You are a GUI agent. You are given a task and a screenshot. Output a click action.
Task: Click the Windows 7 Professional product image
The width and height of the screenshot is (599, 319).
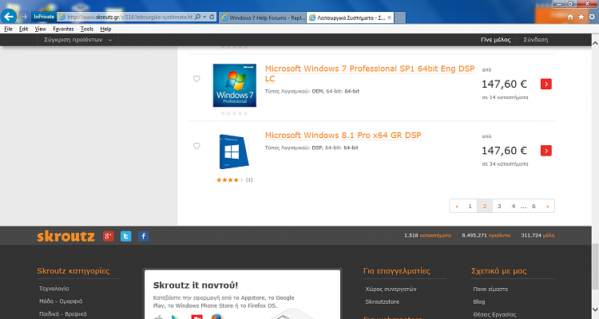pos(235,85)
